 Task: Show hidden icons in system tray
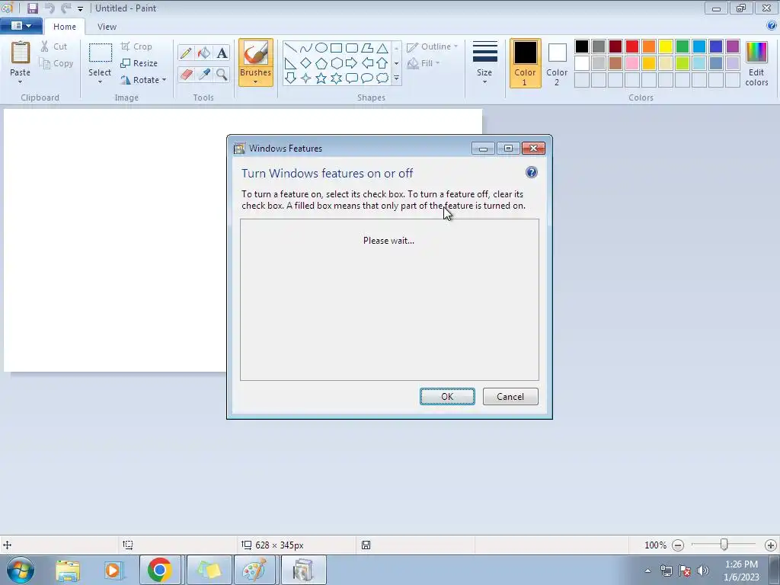[x=647, y=571]
